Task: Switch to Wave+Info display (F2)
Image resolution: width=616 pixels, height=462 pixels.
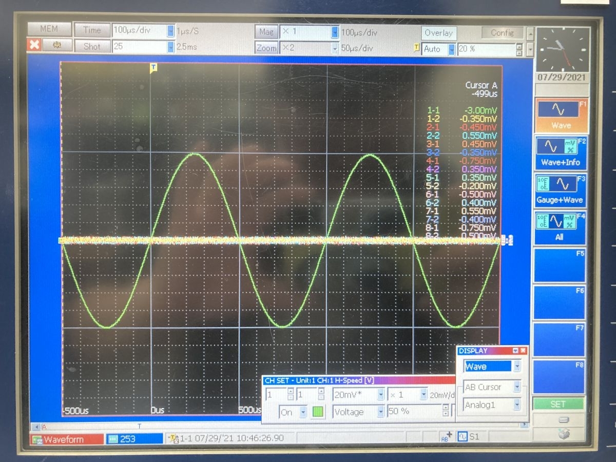Action: 560,152
